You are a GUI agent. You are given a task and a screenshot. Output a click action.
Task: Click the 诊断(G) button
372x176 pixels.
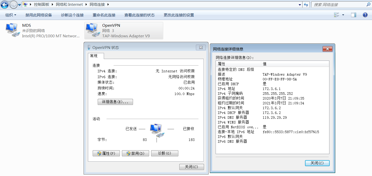[165, 153]
